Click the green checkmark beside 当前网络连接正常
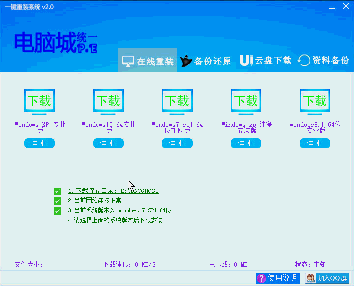This screenshot has width=354, height=286. pyautogui.click(x=57, y=201)
